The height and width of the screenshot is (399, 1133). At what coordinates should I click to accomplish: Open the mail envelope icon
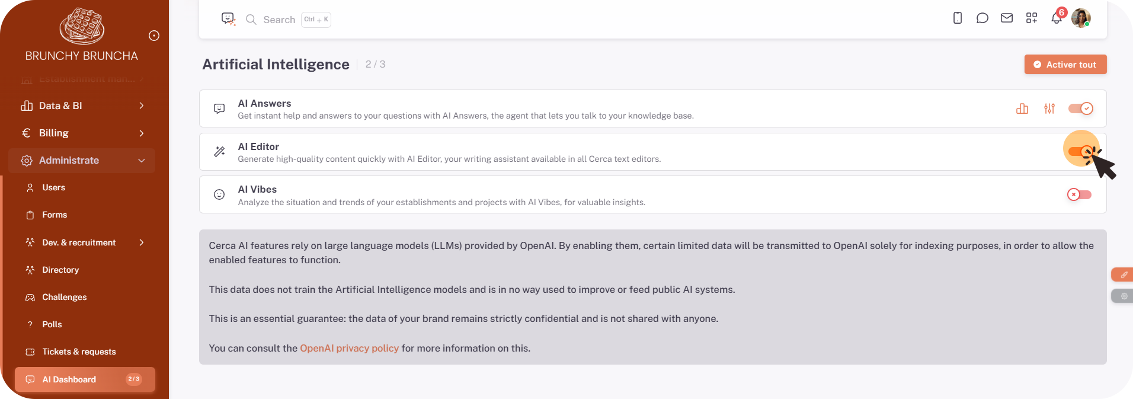pyautogui.click(x=1007, y=18)
